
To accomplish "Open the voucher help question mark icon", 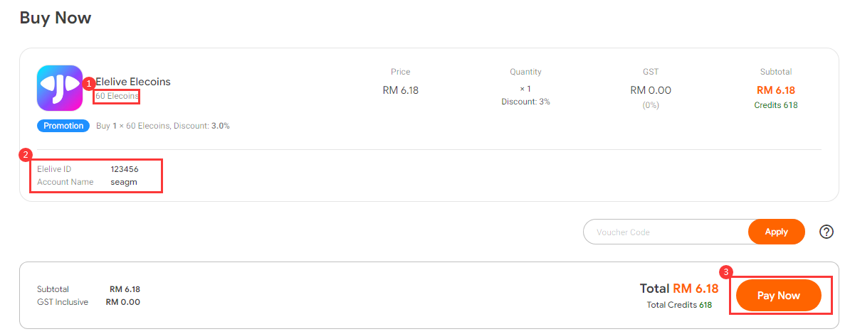I will click(x=826, y=232).
